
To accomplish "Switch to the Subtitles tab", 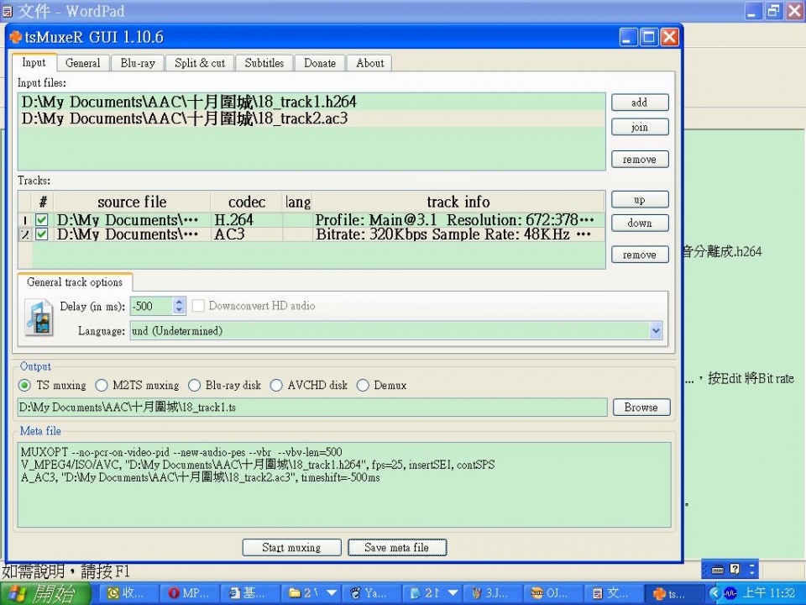I will (264, 63).
